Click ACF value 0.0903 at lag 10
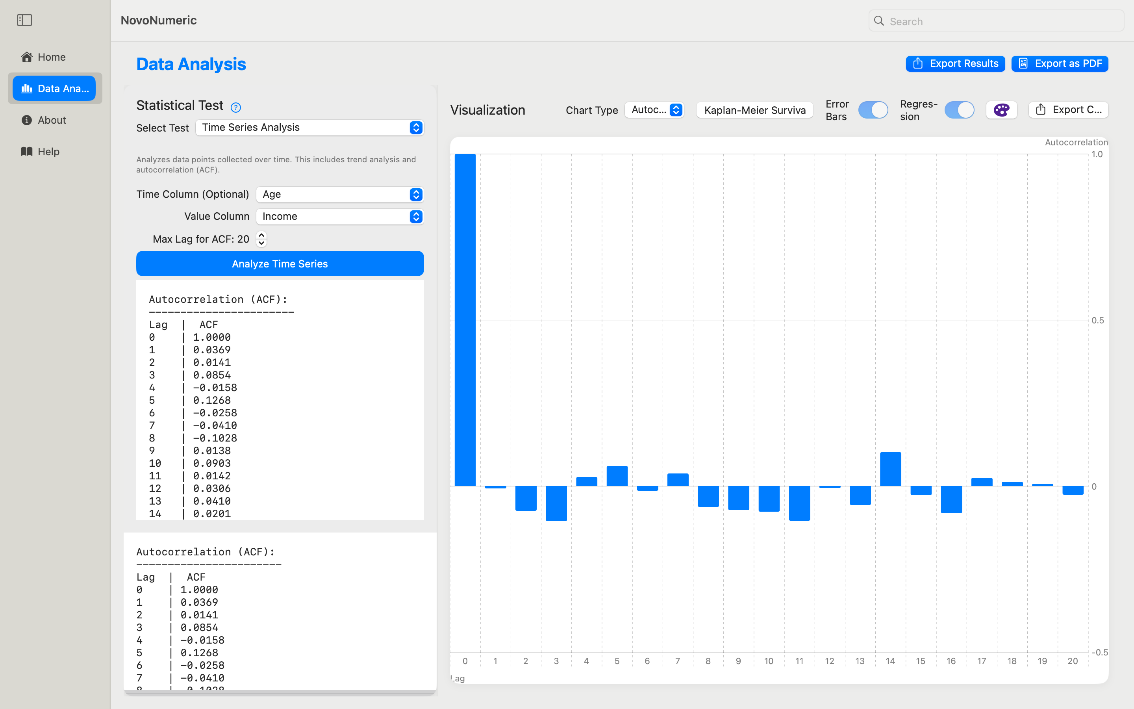The image size is (1134, 709). [212, 463]
